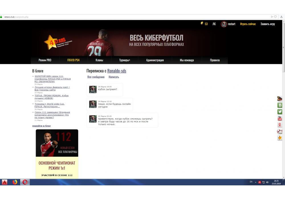Open the VK social button

(x=280, y=105)
